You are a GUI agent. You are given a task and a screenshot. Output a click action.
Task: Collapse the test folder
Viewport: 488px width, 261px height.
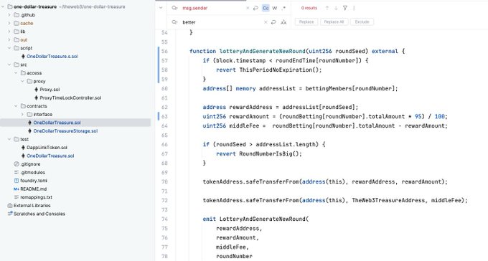(x=9, y=139)
